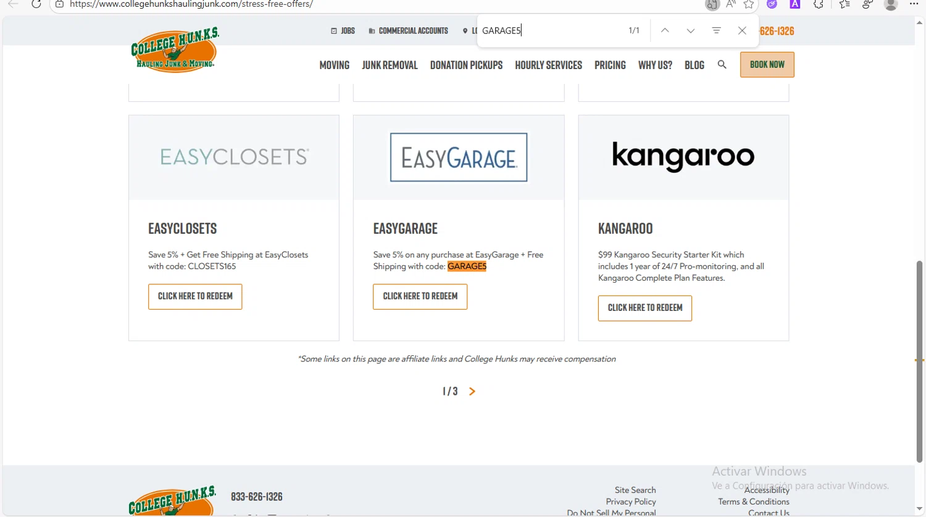Open the browser profile avatar
Screen dimensions: 926x517
click(891, 4)
